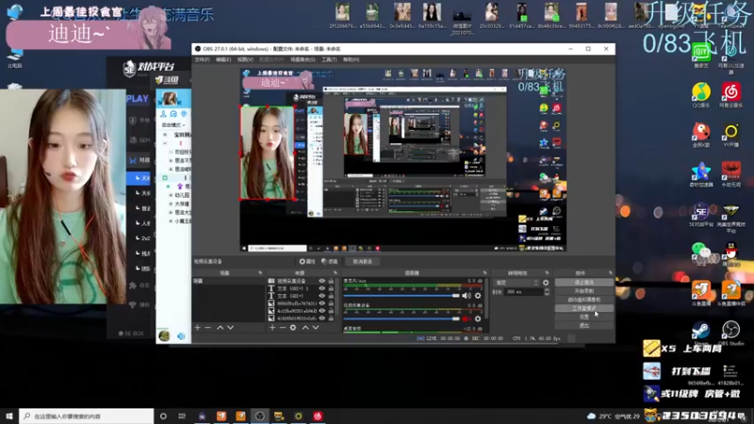
Task: Remove the selected scene with the minus icon
Action: (x=207, y=327)
